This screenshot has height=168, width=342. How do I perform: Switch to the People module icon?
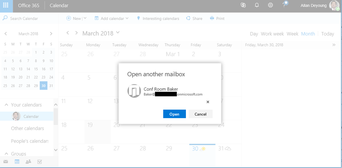pyautogui.click(x=28, y=162)
